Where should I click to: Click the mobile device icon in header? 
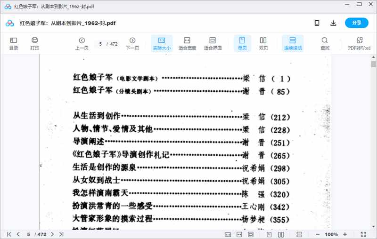tap(317, 23)
